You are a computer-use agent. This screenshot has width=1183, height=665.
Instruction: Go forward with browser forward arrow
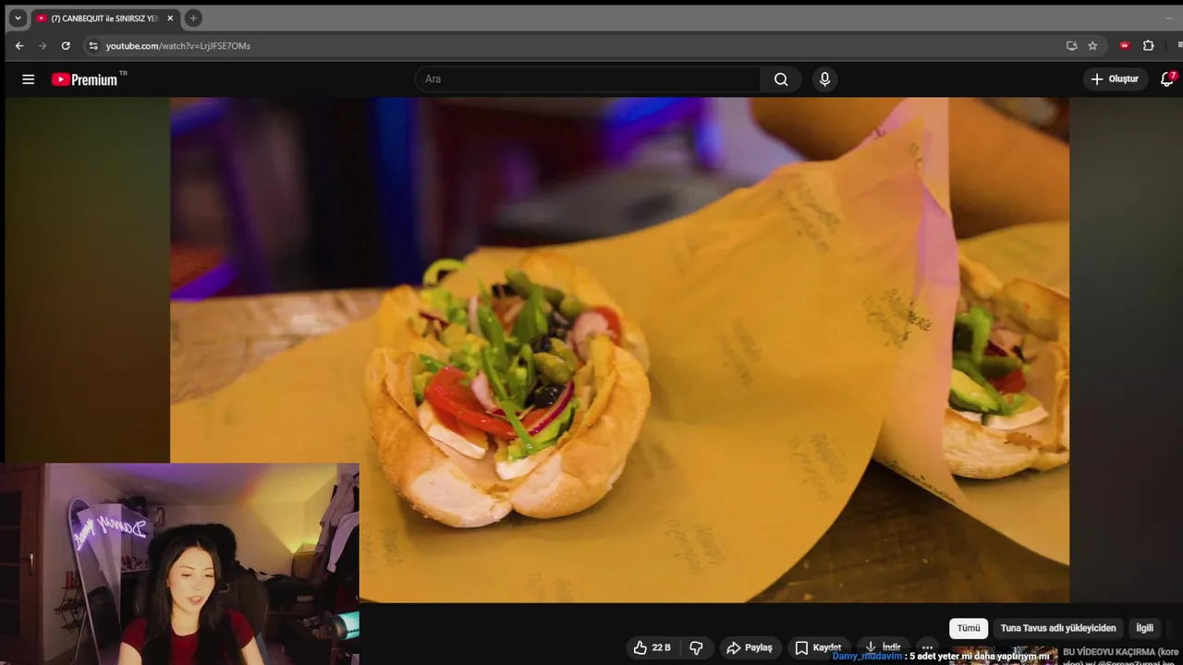43,45
